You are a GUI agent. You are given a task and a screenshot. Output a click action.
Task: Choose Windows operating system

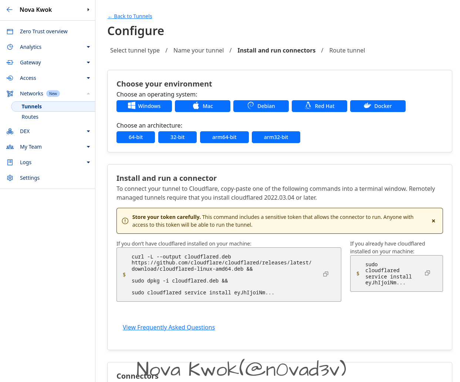pos(144,106)
